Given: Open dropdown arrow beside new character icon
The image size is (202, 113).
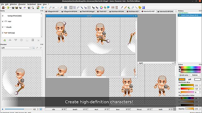Looking at the screenshot, I should click(6, 8).
